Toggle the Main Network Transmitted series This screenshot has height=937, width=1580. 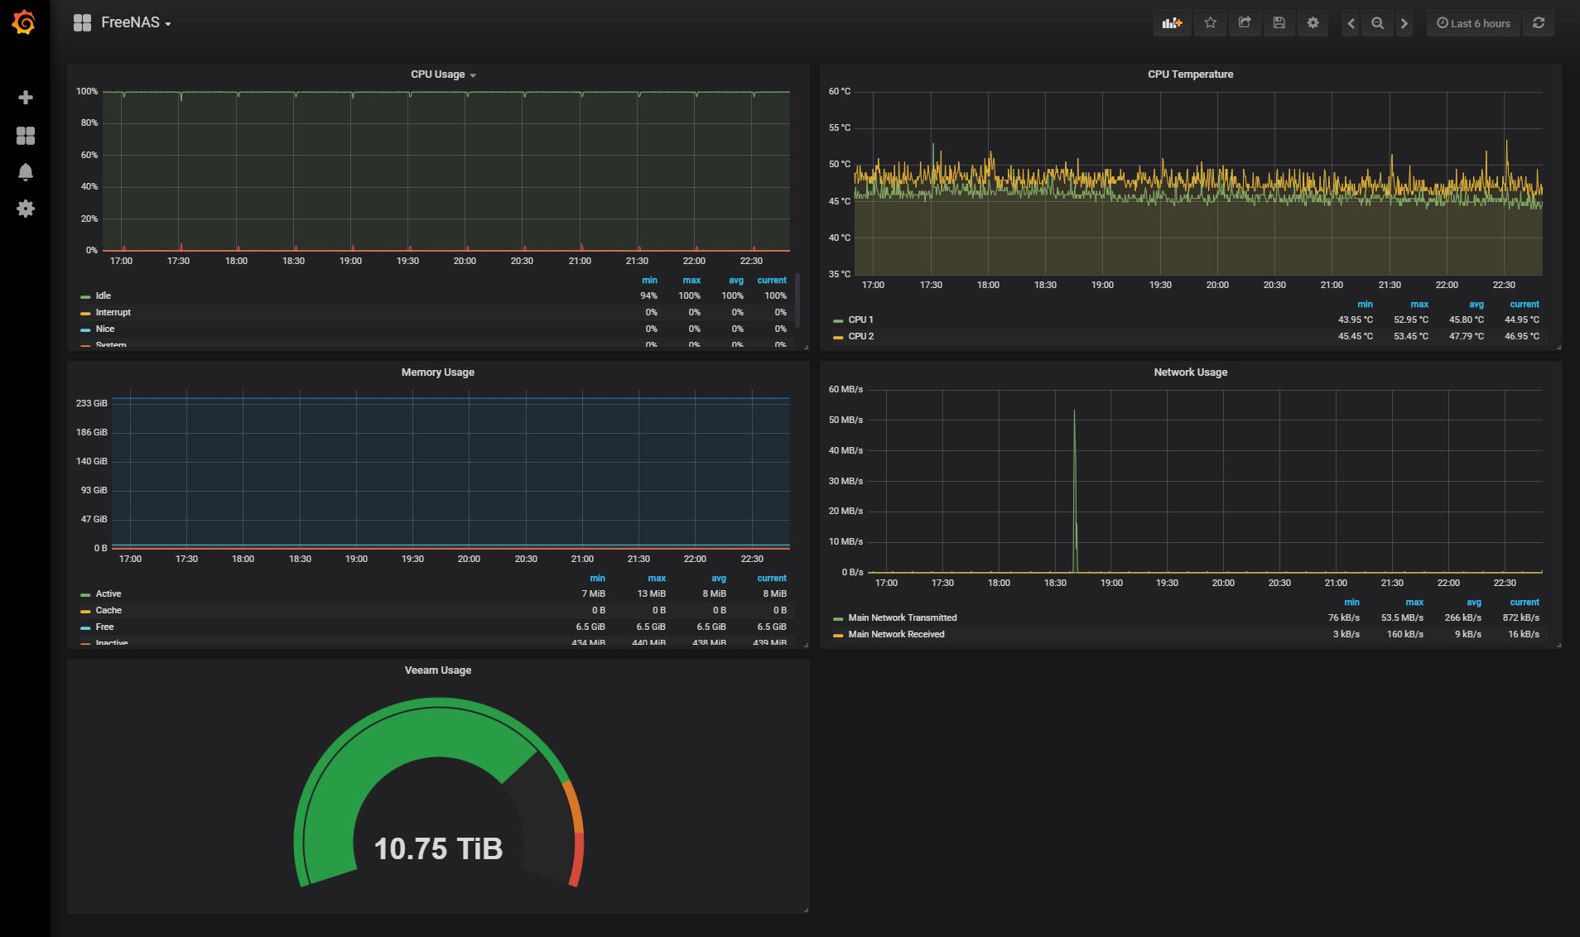click(902, 617)
